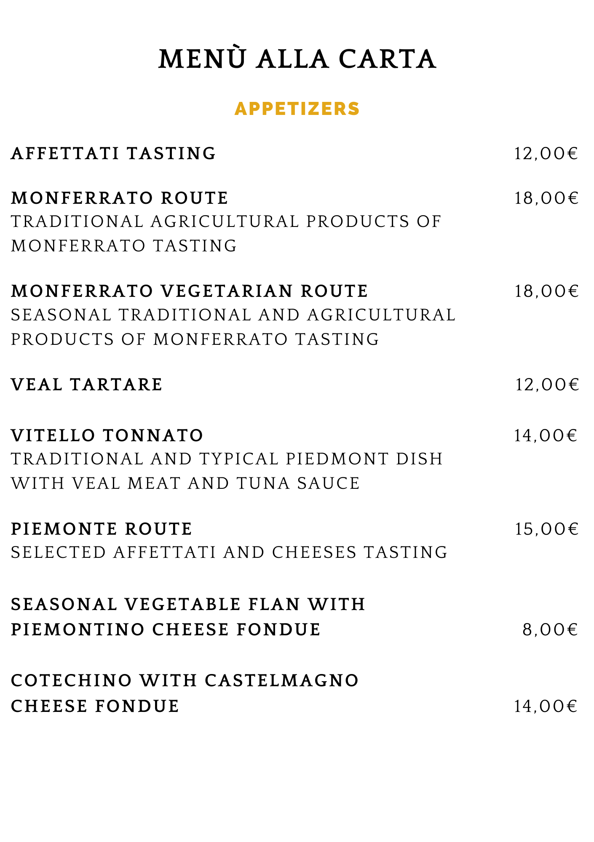Select Monferrato Vegetarian Route item

point(190,291)
